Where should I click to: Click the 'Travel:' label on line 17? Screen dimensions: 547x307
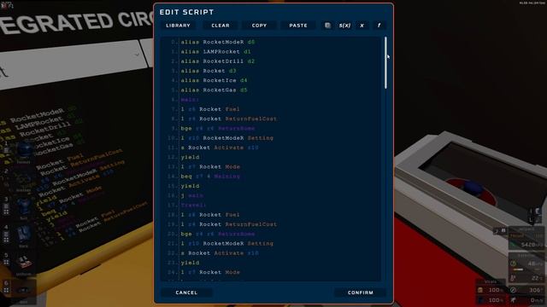(x=193, y=206)
